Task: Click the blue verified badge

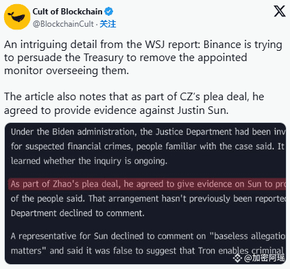Action: click(108, 12)
